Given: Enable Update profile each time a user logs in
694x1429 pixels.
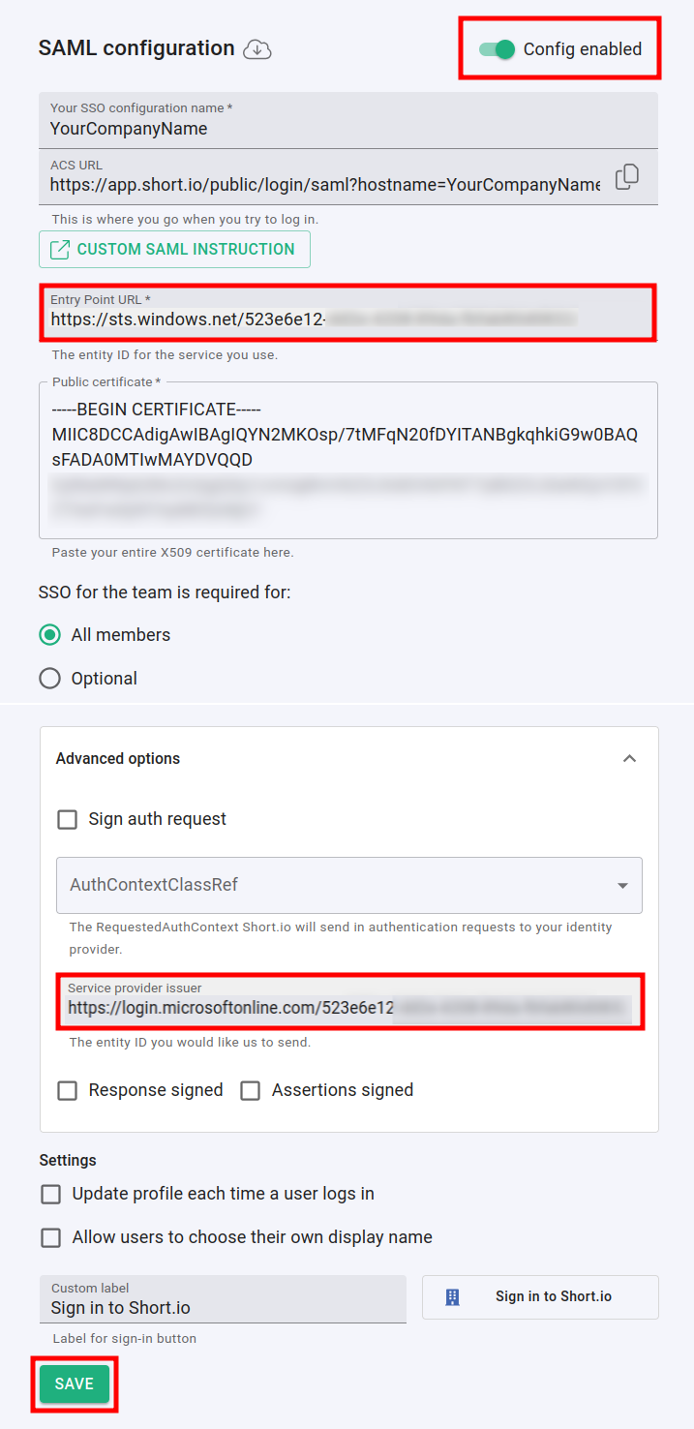Looking at the screenshot, I should point(51,1195).
